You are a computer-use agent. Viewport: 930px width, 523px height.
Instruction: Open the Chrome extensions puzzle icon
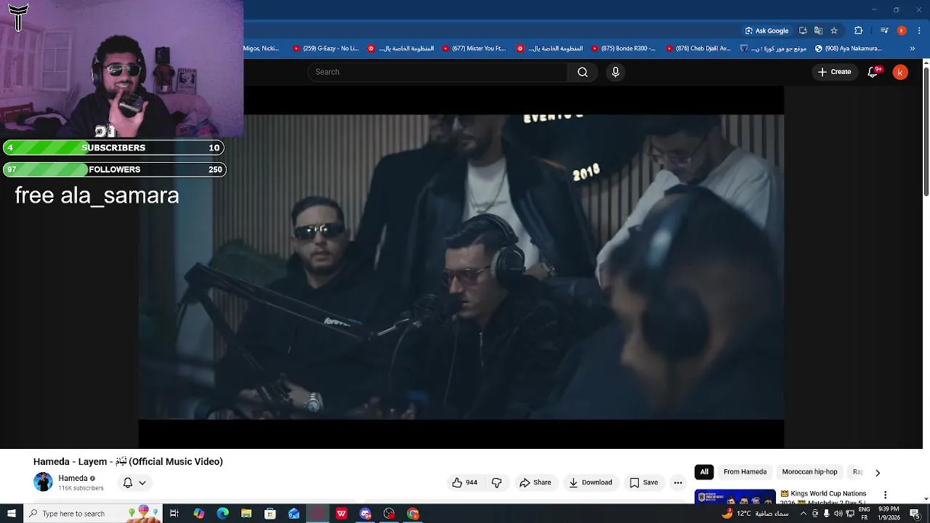click(859, 31)
